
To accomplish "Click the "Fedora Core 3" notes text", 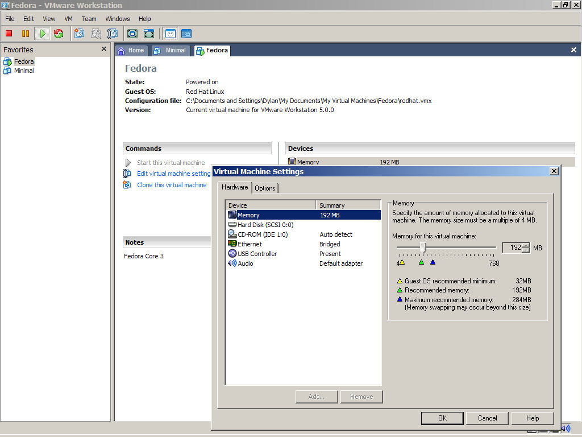I will tap(144, 256).
